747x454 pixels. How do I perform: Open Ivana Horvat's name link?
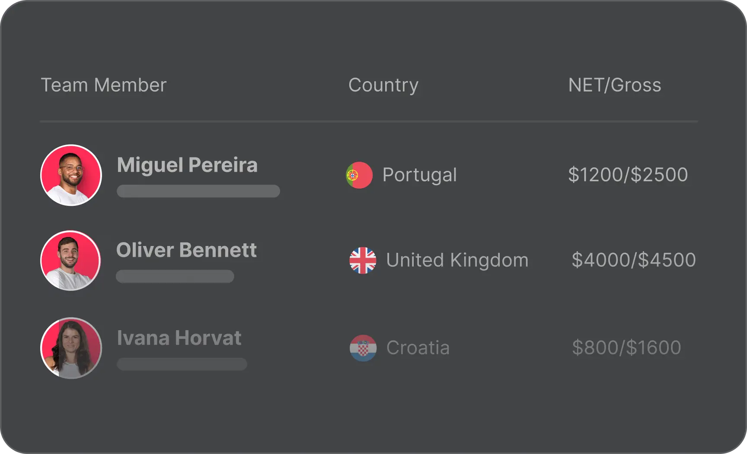(x=179, y=338)
